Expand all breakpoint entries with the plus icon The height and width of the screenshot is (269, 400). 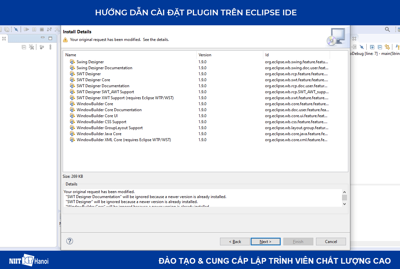click(372, 47)
